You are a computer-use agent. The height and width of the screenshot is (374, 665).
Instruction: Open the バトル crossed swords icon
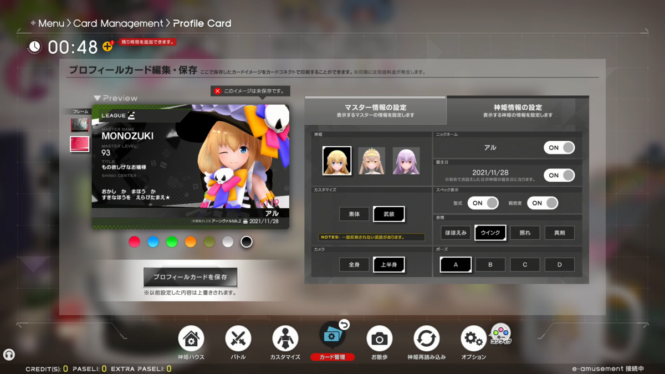(x=238, y=338)
